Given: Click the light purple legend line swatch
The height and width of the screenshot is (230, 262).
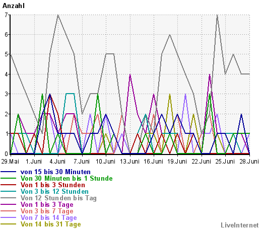Looking at the screenshot, I should [9, 217].
